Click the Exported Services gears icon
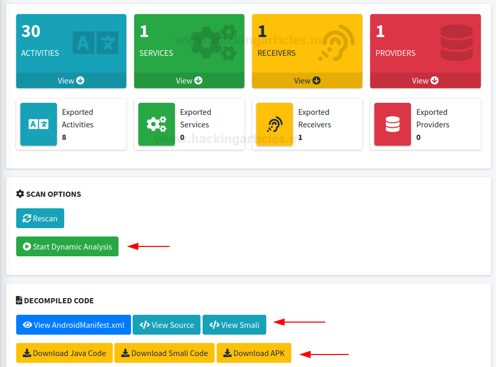 (157, 124)
